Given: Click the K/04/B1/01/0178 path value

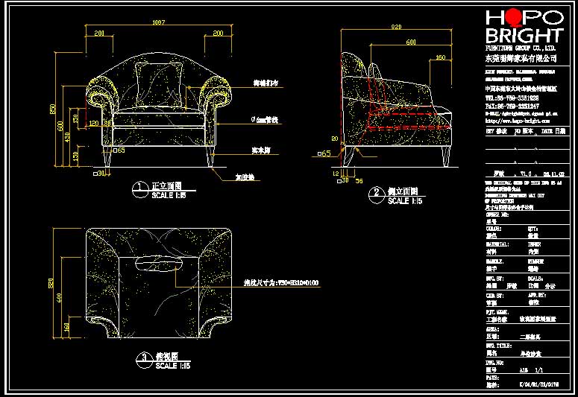Looking at the screenshot, I should pyautogui.click(x=539, y=384).
